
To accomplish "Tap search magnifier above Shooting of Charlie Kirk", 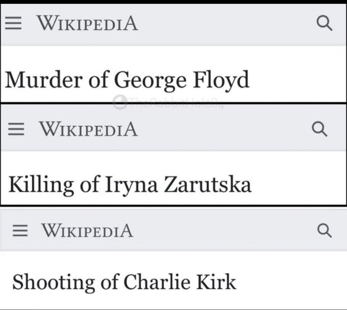I will [x=325, y=230].
